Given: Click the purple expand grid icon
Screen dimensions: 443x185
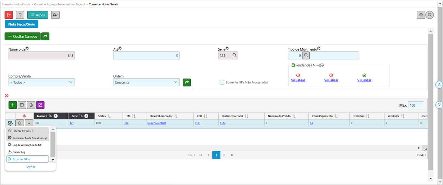Looking at the screenshot, I should (40, 105).
